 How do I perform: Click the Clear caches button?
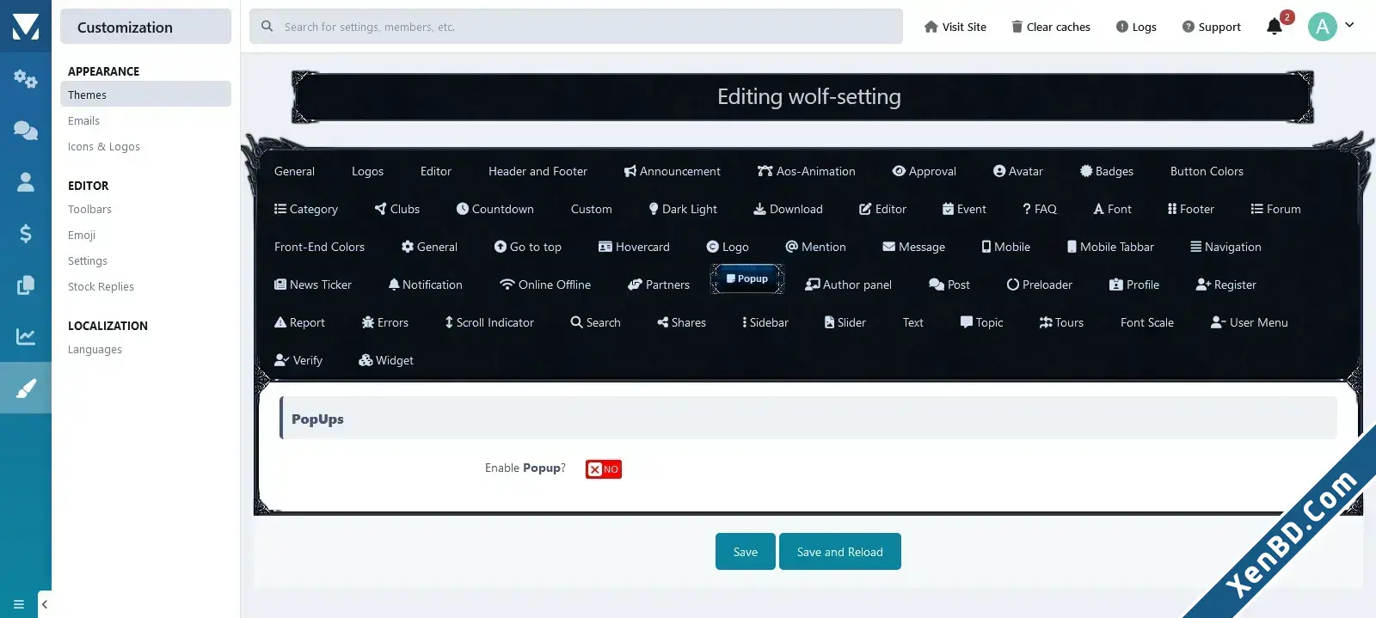pos(1050,27)
